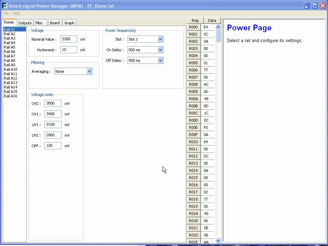Select Rail A1 in the list
328x246 pixels.
14,29
